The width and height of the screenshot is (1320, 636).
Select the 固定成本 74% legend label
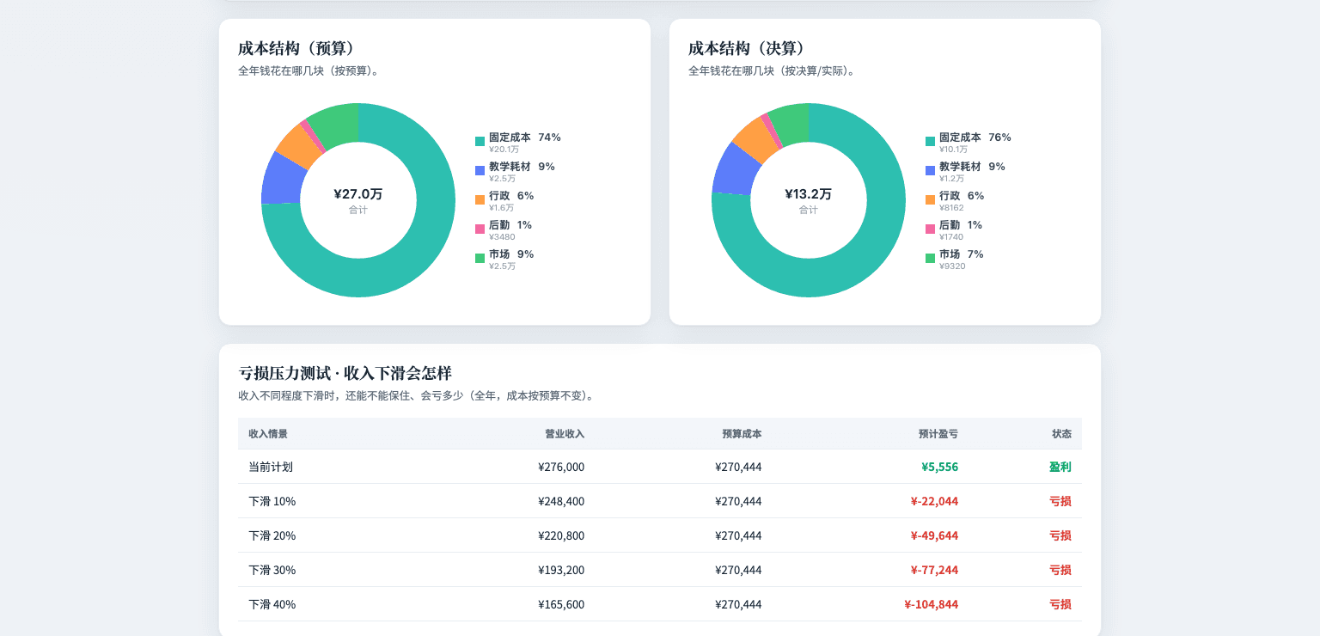coord(525,138)
